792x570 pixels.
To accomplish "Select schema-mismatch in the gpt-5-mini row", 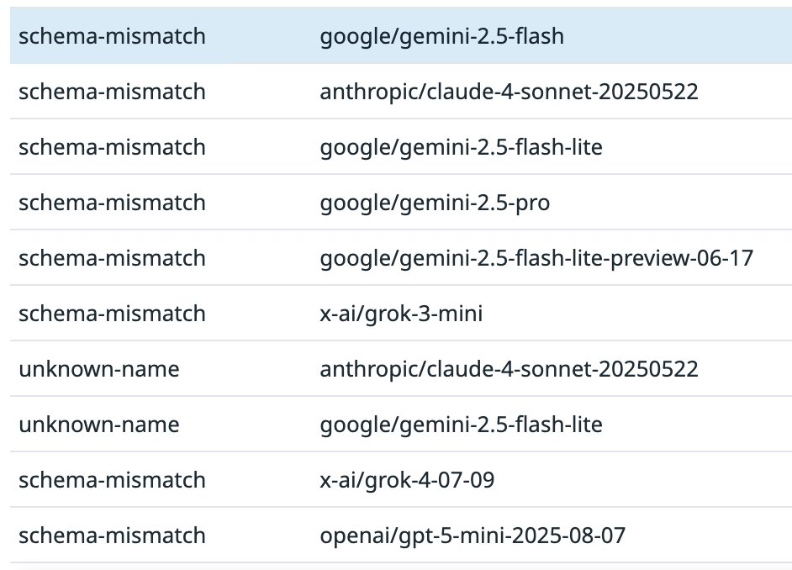I will (112, 535).
